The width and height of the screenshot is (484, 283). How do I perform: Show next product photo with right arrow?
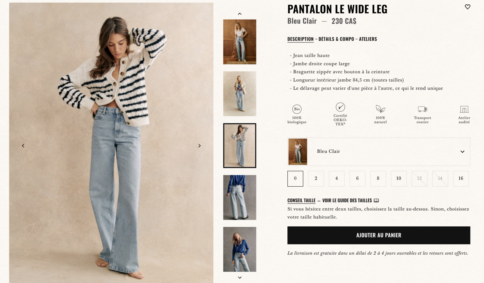pos(199,146)
